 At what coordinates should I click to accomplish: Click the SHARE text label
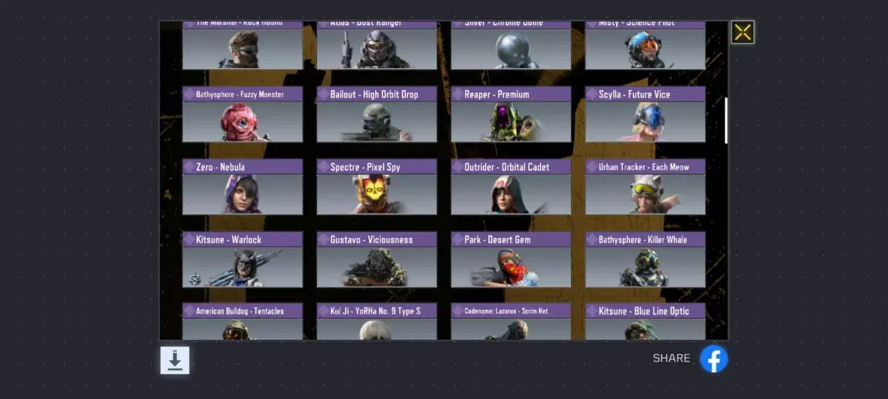(671, 358)
